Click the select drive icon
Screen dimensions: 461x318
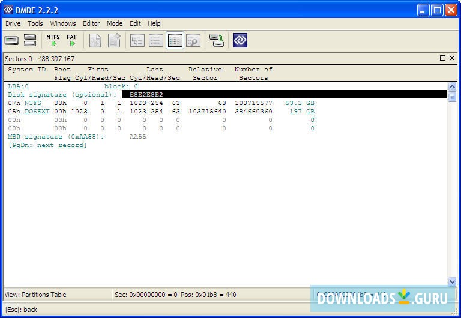click(12, 40)
